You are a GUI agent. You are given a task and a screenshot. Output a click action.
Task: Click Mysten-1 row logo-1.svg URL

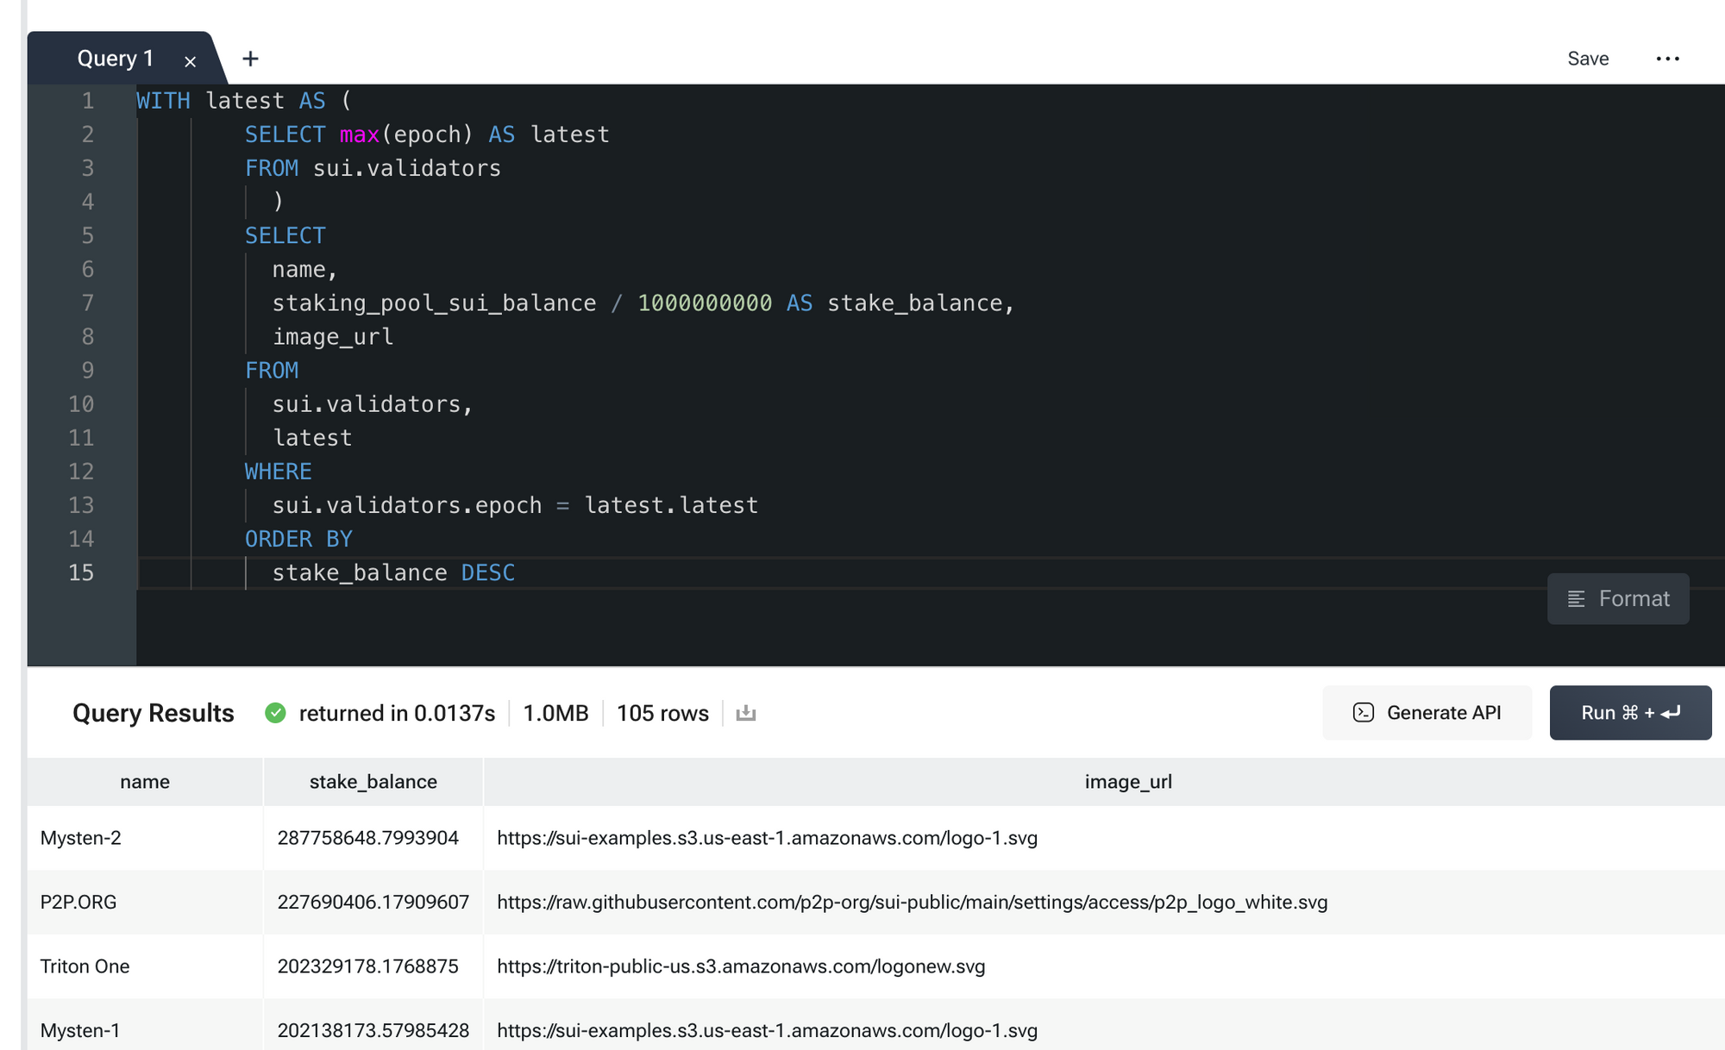[x=768, y=1030]
